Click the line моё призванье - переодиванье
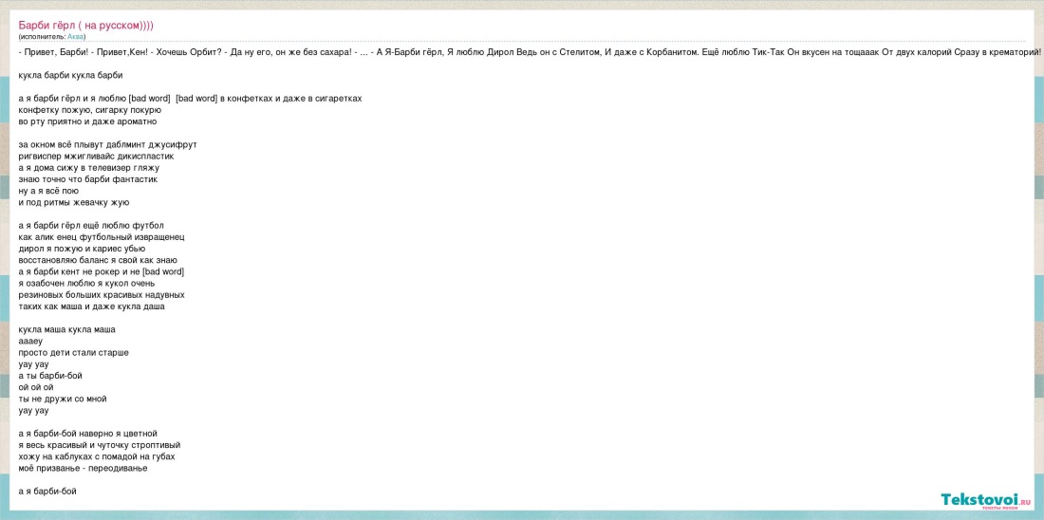The image size is (1044, 520). tap(83, 468)
